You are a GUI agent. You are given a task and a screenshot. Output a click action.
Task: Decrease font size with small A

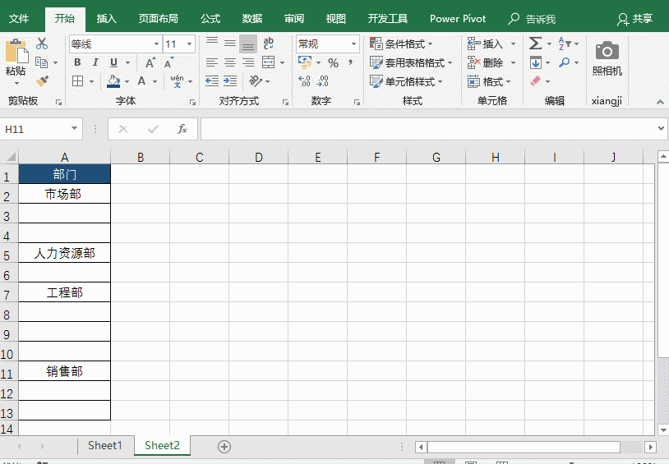pos(169,62)
